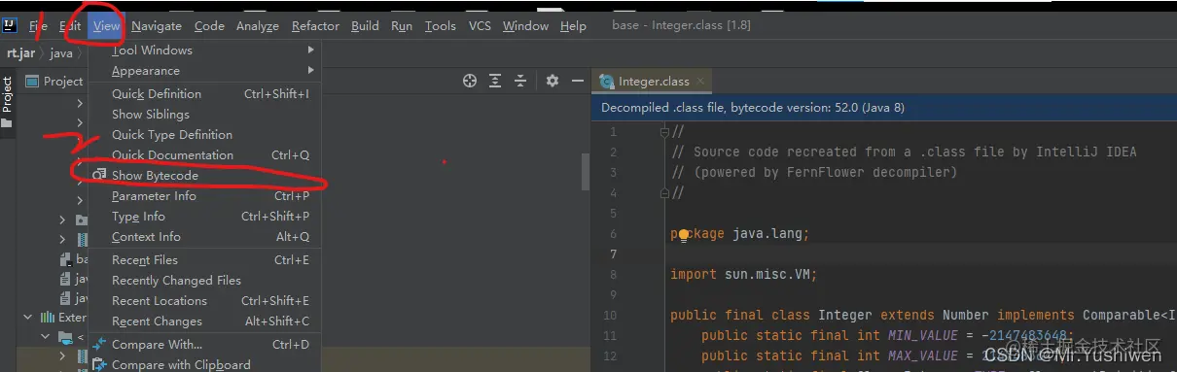Viewport: 1177px width, 372px height.
Task: Choose Recent Changes menu entry
Action: tap(204, 321)
